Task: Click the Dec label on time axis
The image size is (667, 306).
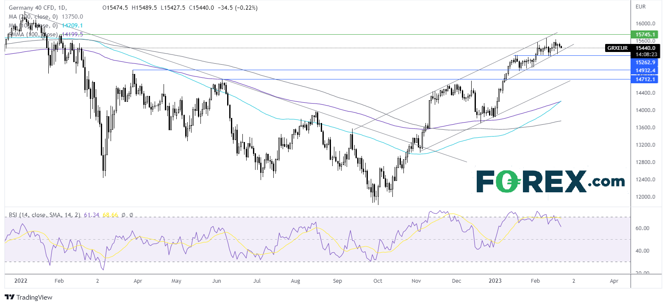Action: [x=456, y=281]
